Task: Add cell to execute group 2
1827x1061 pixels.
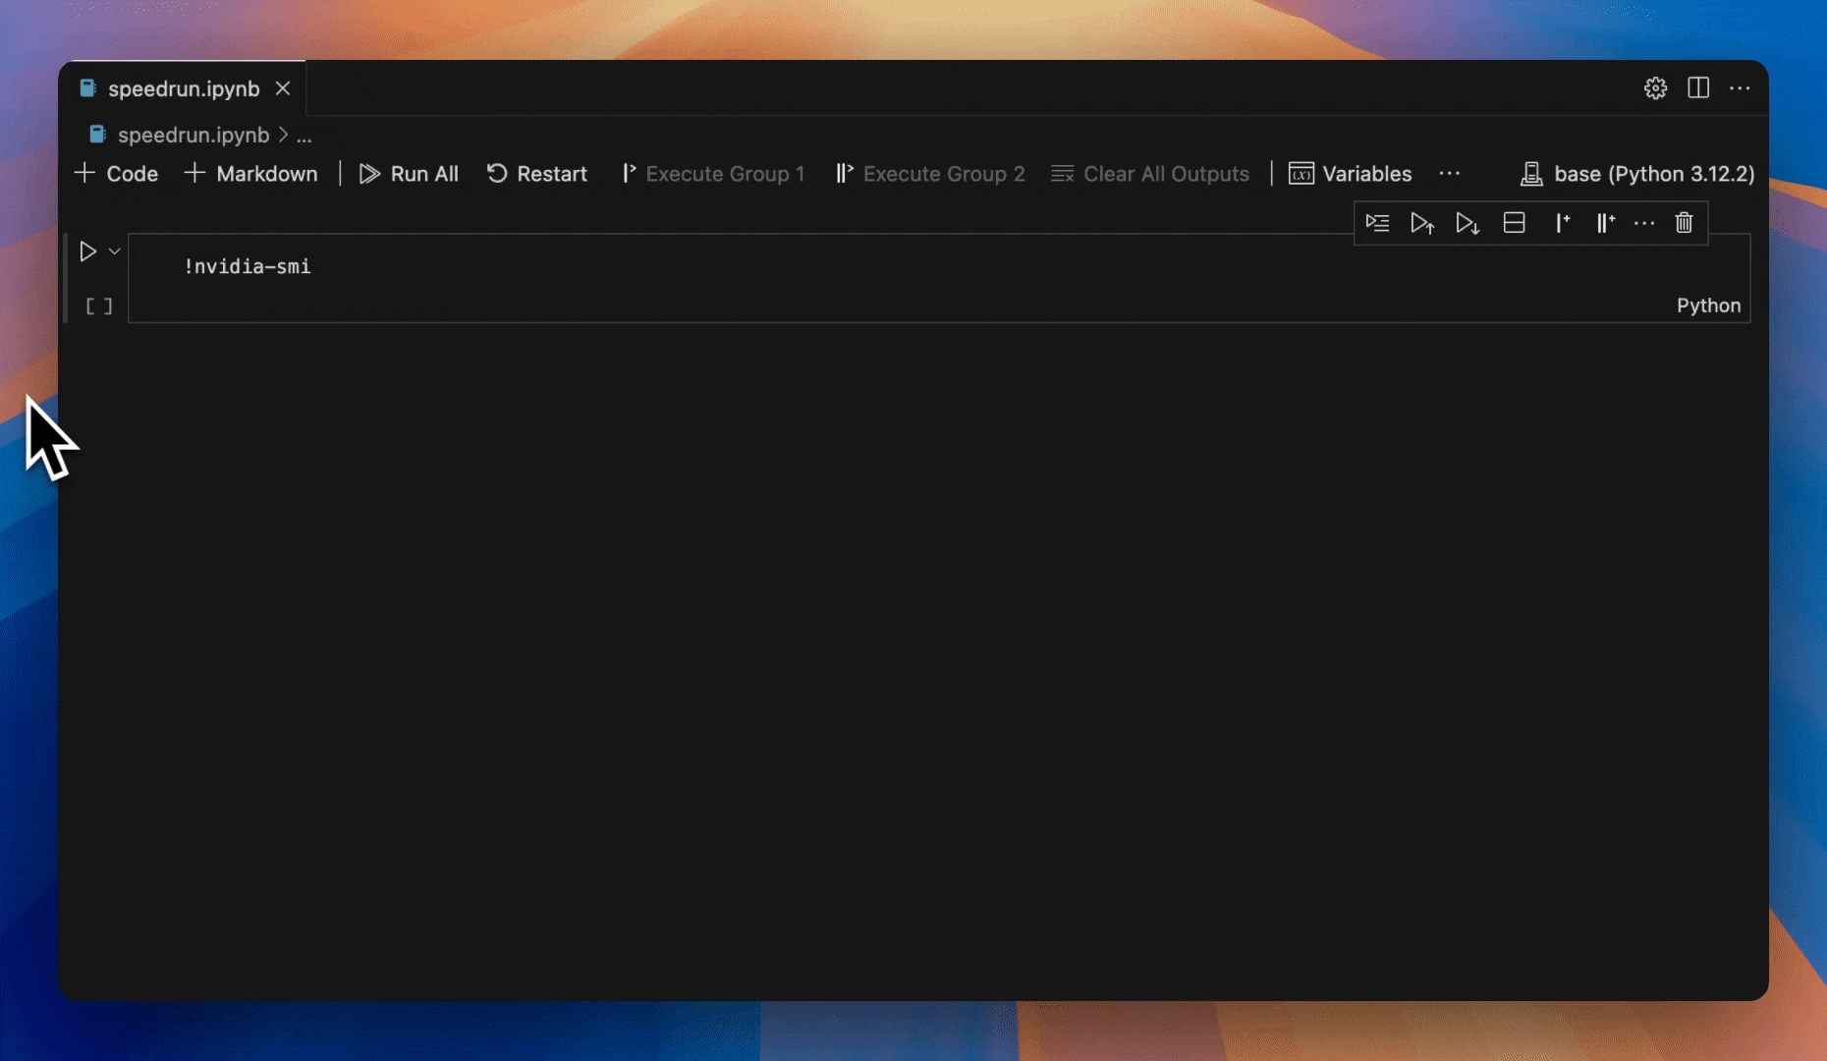Action: click(1605, 223)
